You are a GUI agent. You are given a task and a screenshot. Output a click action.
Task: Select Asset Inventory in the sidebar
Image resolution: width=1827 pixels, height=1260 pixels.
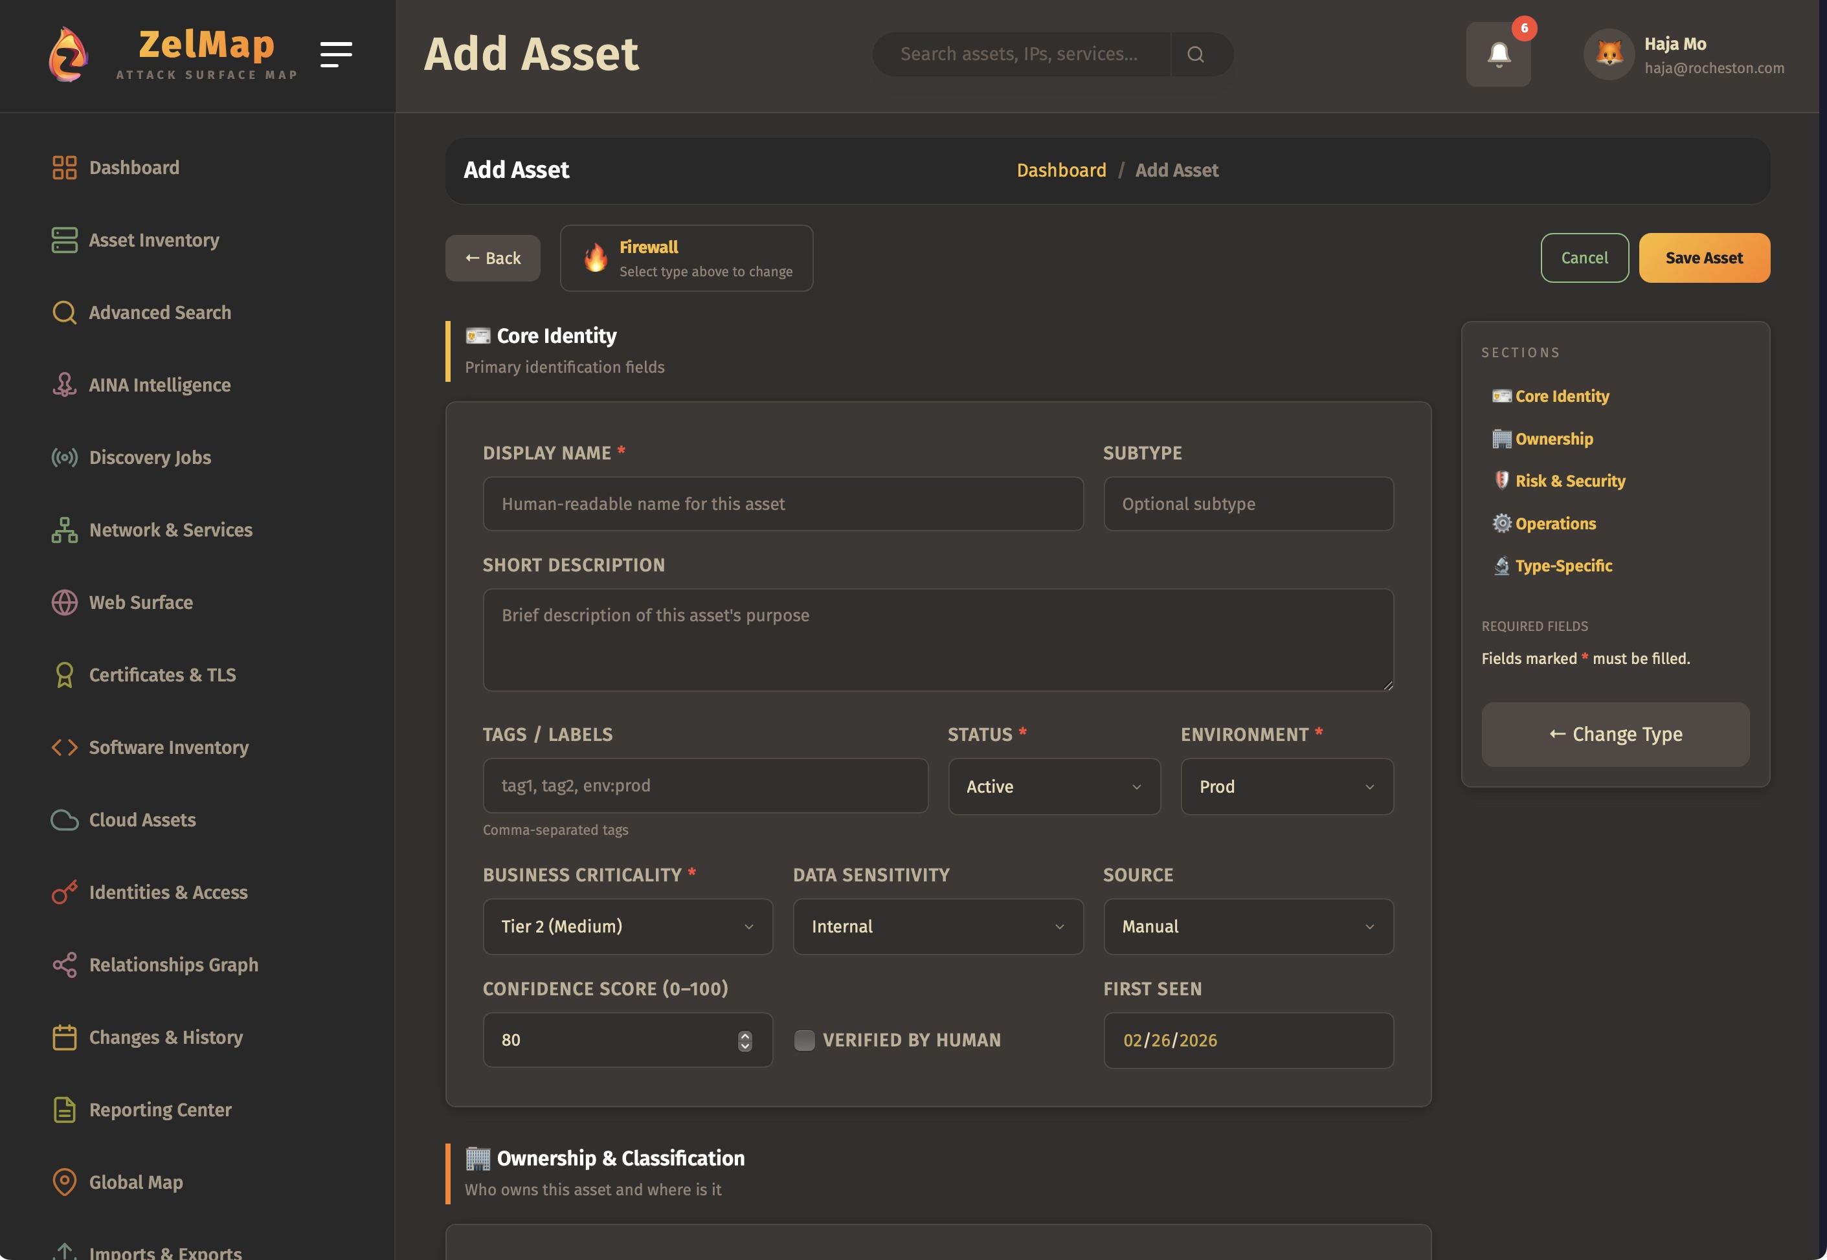[154, 240]
